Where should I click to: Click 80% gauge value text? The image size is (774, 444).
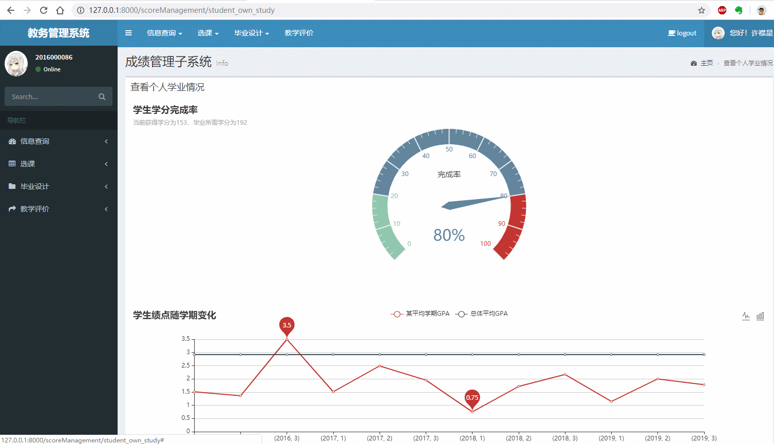click(x=449, y=235)
